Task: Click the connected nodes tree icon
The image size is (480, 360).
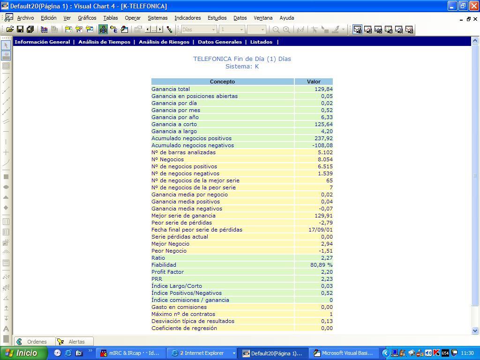Action: tap(169, 30)
